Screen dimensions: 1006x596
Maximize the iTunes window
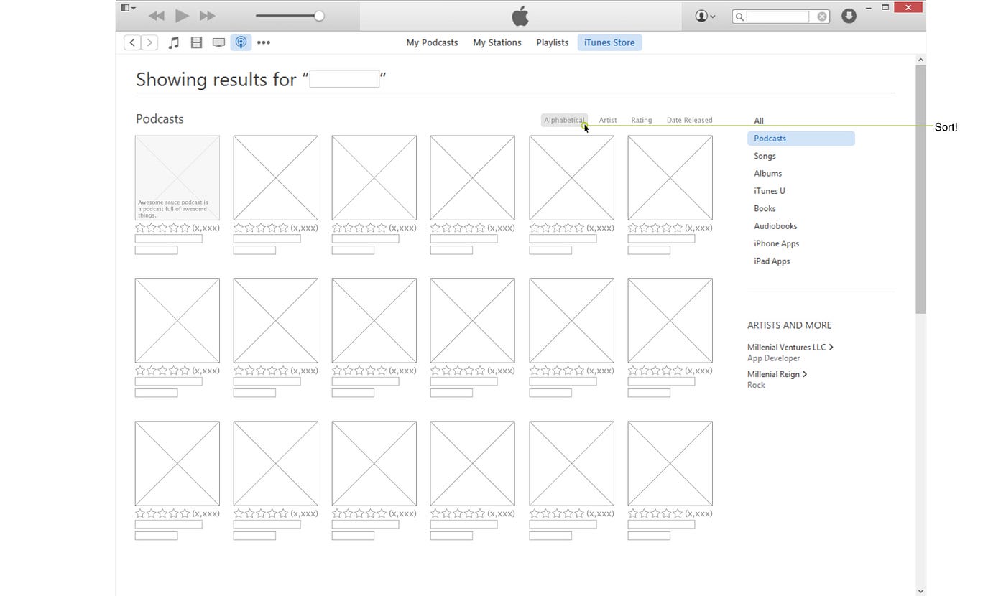[885, 8]
